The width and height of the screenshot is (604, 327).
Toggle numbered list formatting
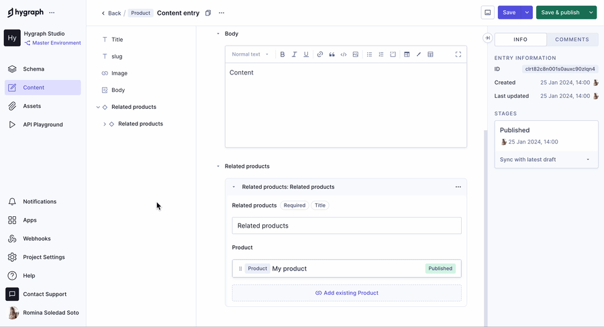(381, 54)
